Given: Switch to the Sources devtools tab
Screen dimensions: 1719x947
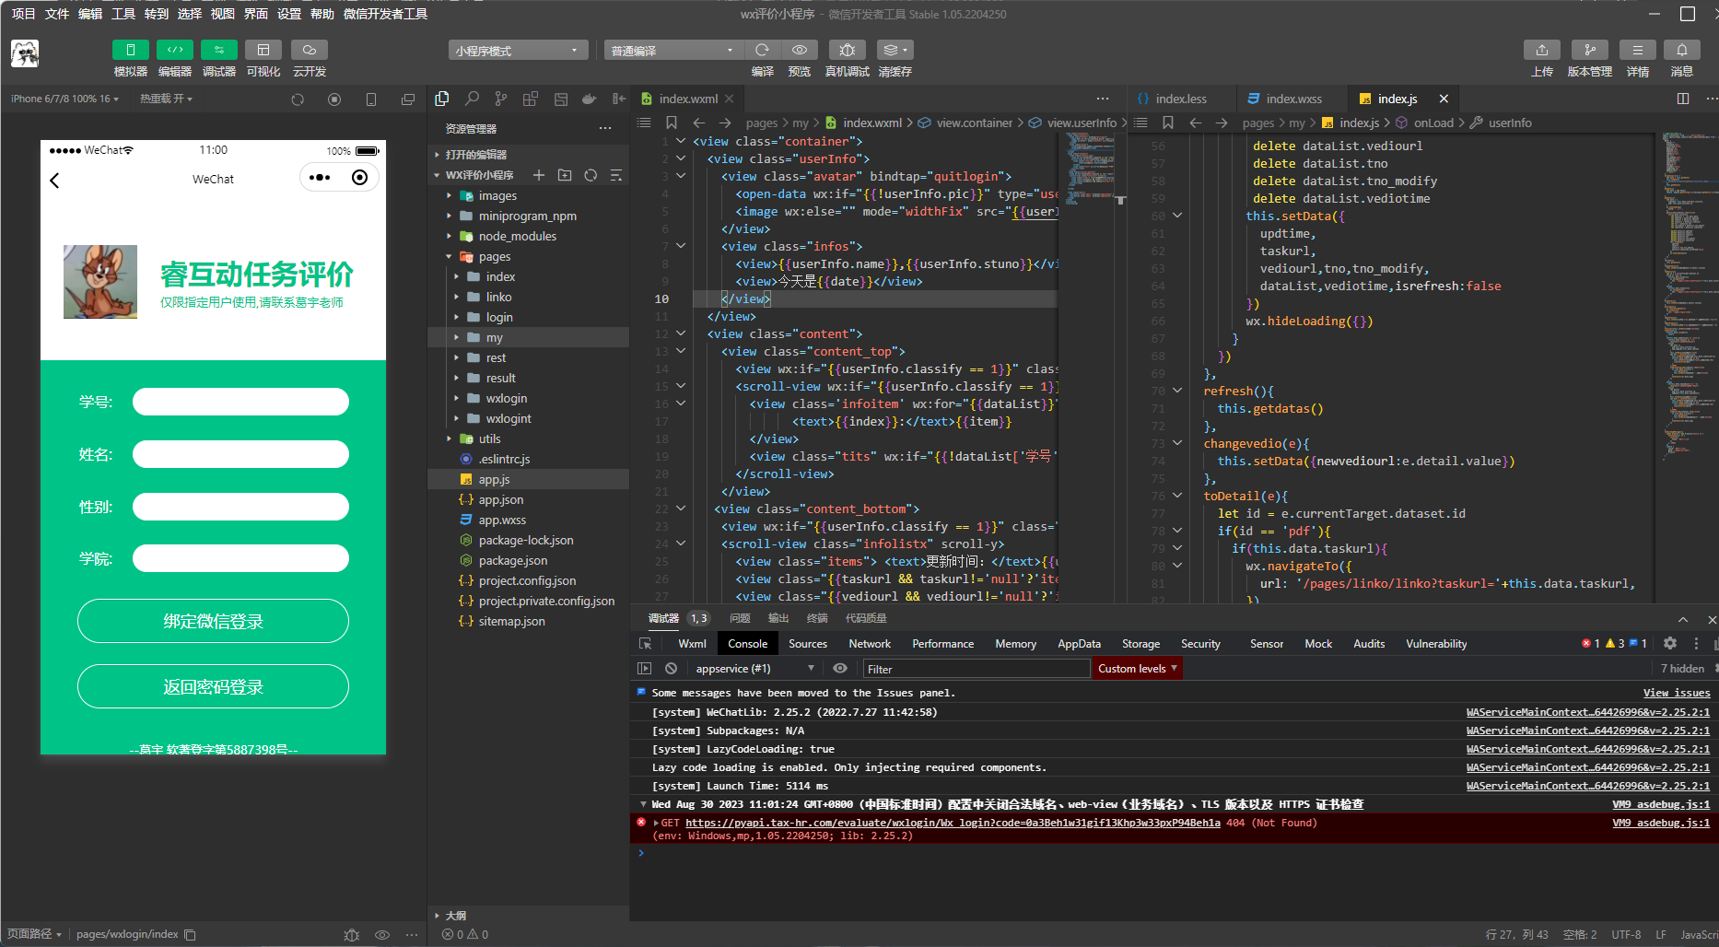Looking at the screenshot, I should point(808,644).
